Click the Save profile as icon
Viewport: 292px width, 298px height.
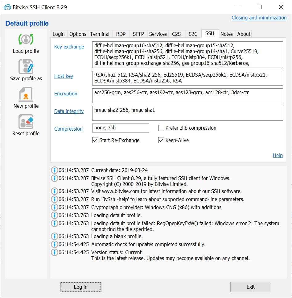pyautogui.click(x=26, y=67)
